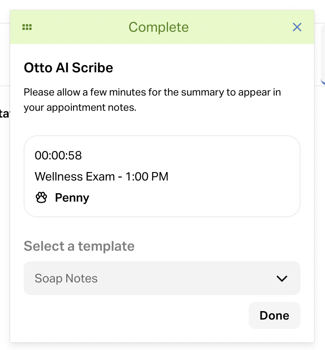Click the grid drag handle icon
325x350 pixels.
coord(27,27)
